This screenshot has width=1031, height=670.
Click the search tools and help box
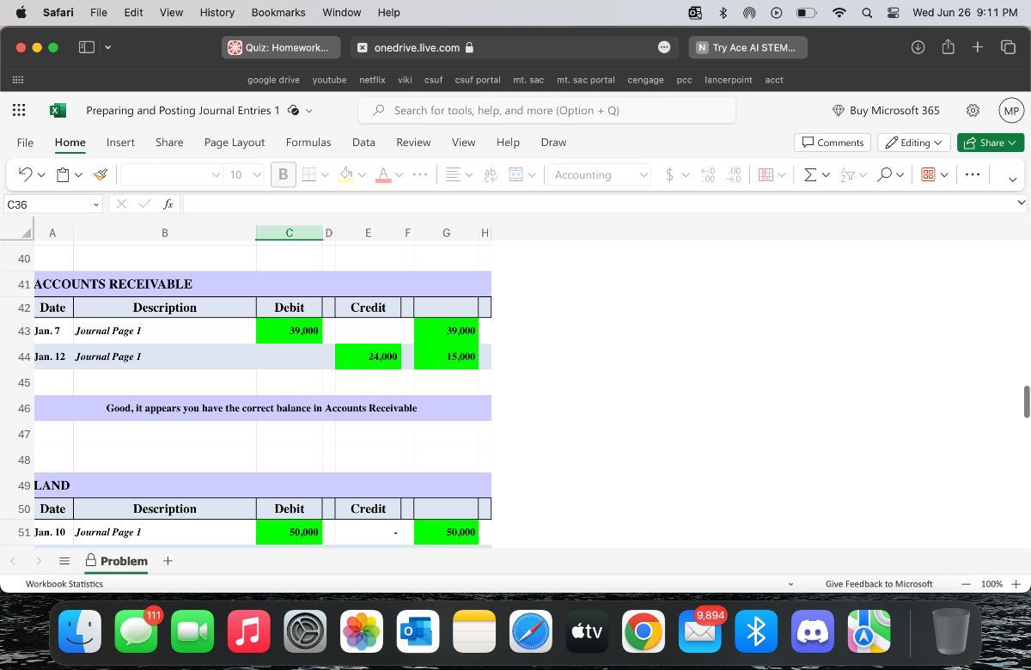click(546, 110)
